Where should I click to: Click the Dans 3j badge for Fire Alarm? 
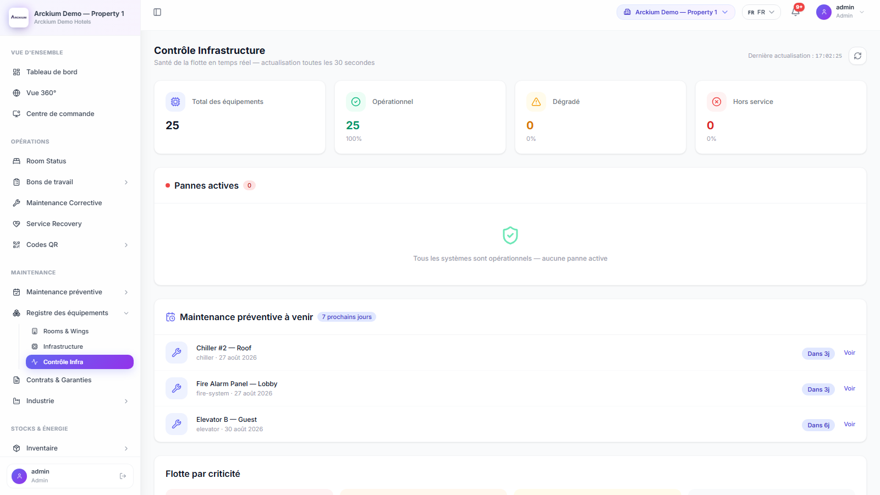point(818,389)
